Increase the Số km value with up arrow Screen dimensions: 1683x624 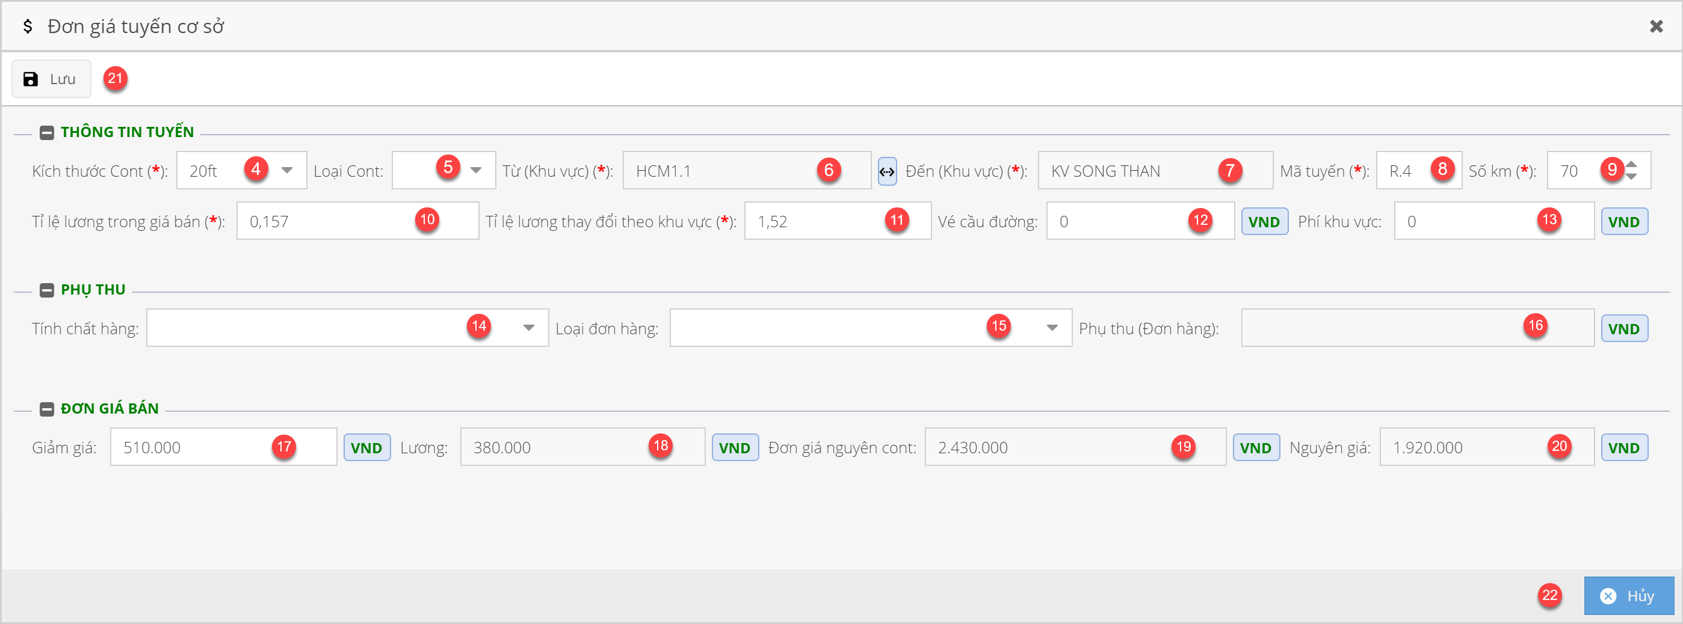(x=1631, y=165)
